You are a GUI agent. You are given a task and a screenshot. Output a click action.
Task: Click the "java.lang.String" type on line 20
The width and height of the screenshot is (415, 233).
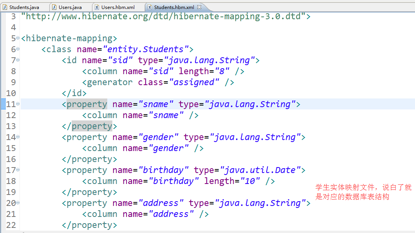(260, 203)
